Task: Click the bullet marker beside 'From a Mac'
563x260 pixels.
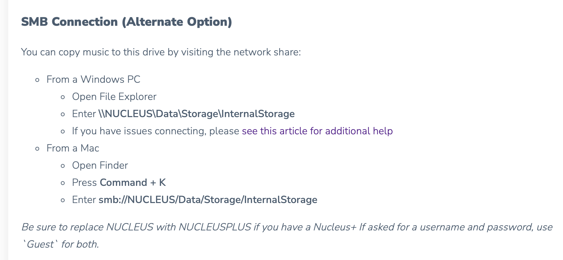Action: (38, 149)
